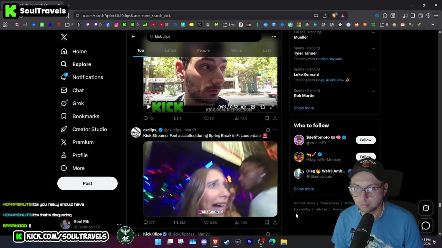
Task: Open Privacy Policy link
Action: 330,203
